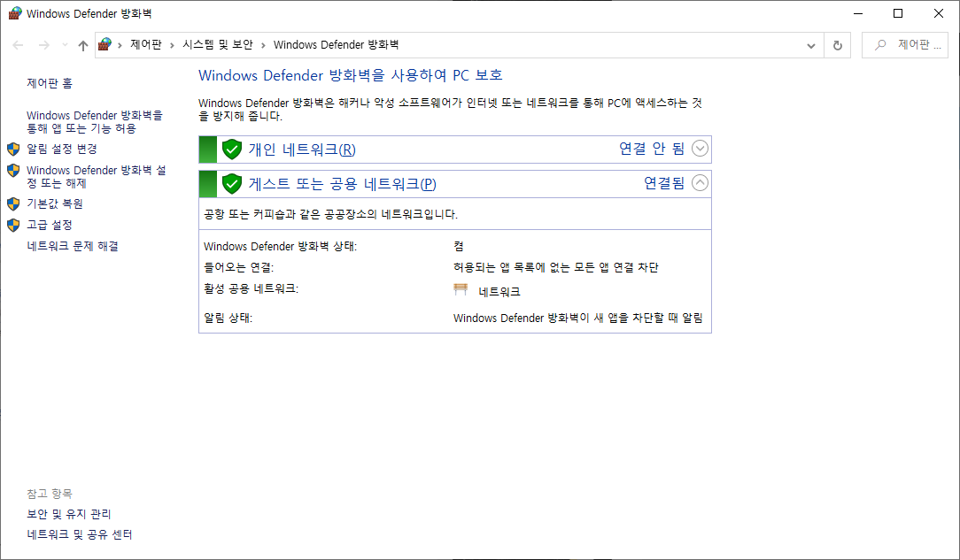Click the green shield beside 게스트 또는 공용 네트워크
Viewport: 960px width, 560px height.
pyautogui.click(x=232, y=183)
